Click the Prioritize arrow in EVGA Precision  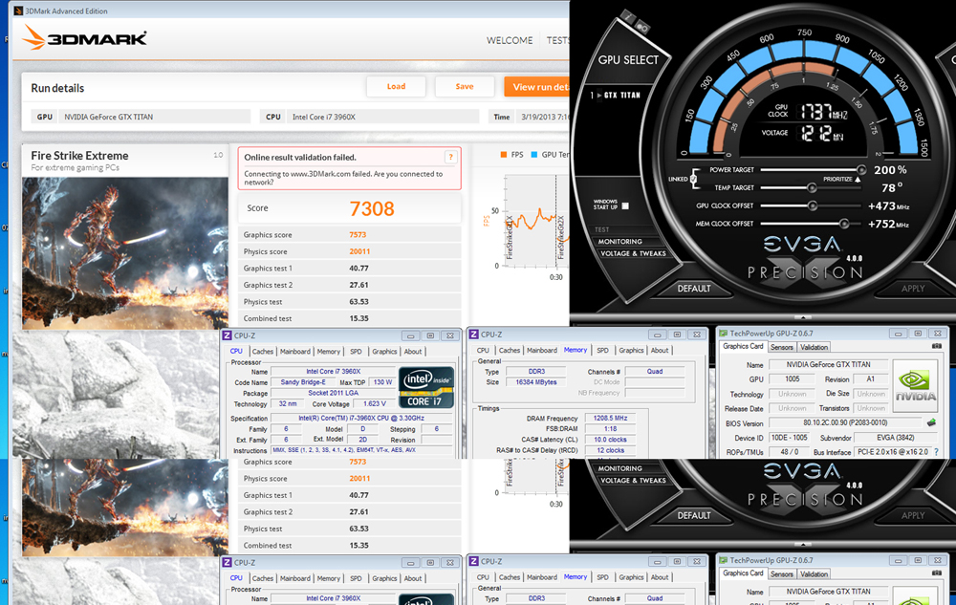click(x=858, y=180)
